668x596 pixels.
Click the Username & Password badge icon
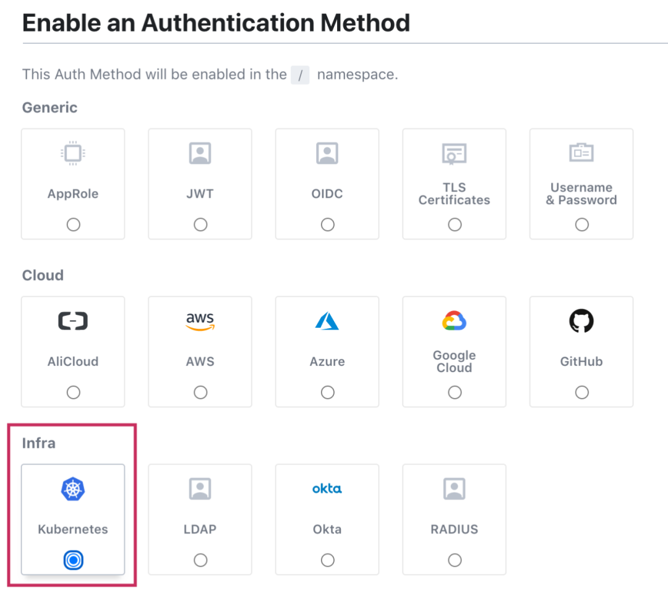point(581,153)
